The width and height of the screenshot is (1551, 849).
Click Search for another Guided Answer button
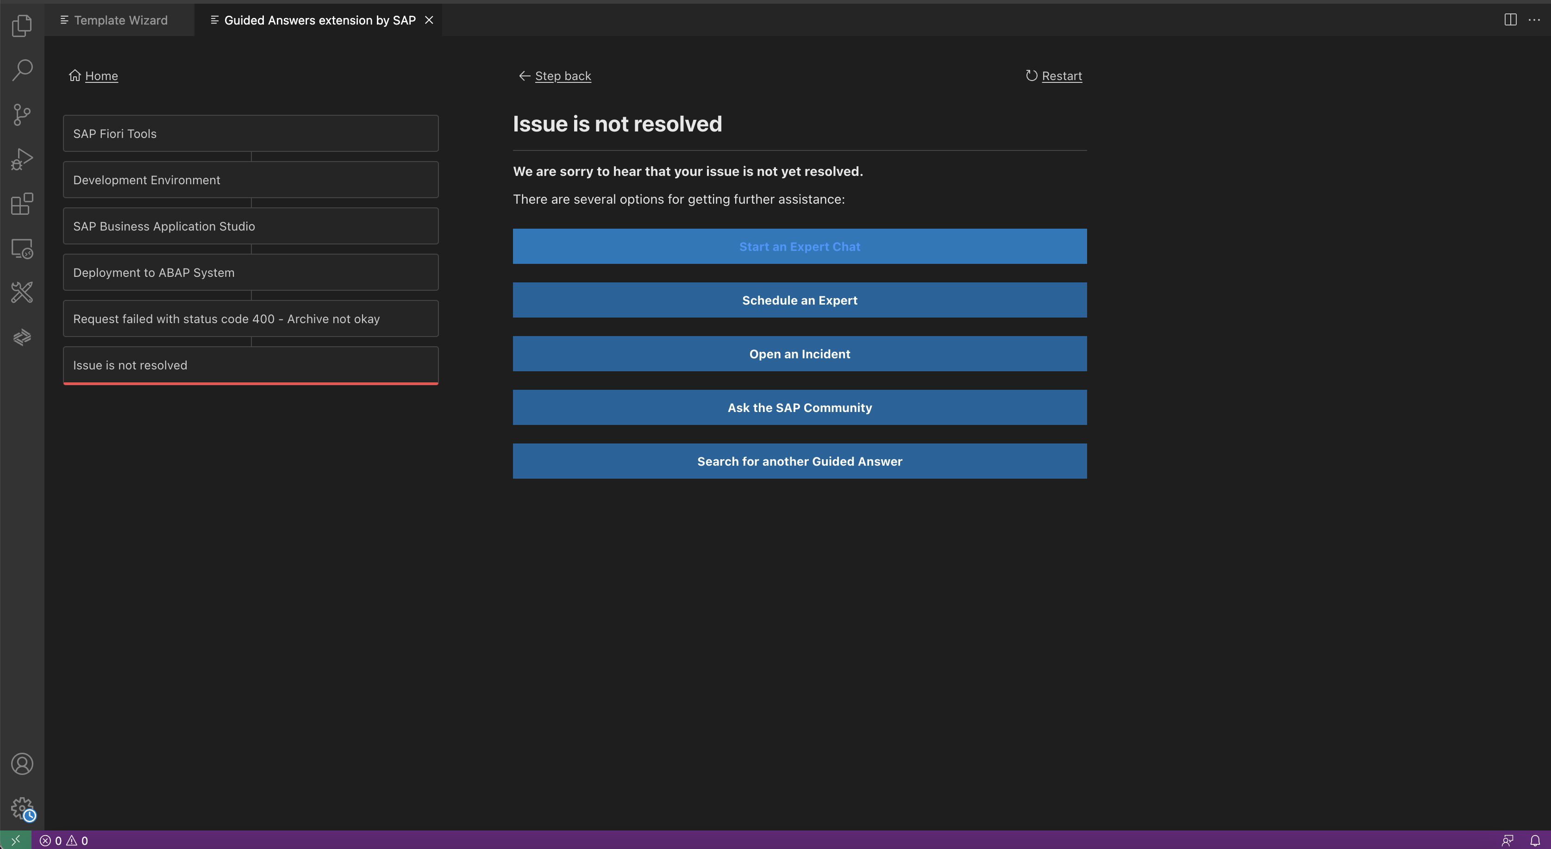[800, 461]
